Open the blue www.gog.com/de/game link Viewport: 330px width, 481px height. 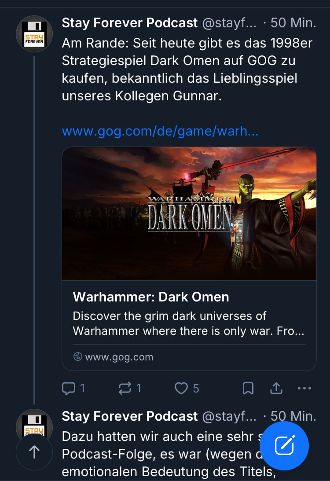[160, 131]
